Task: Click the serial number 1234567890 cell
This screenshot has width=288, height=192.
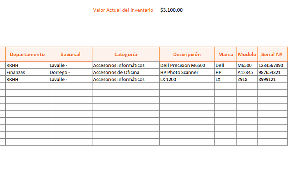Action: click(272, 65)
